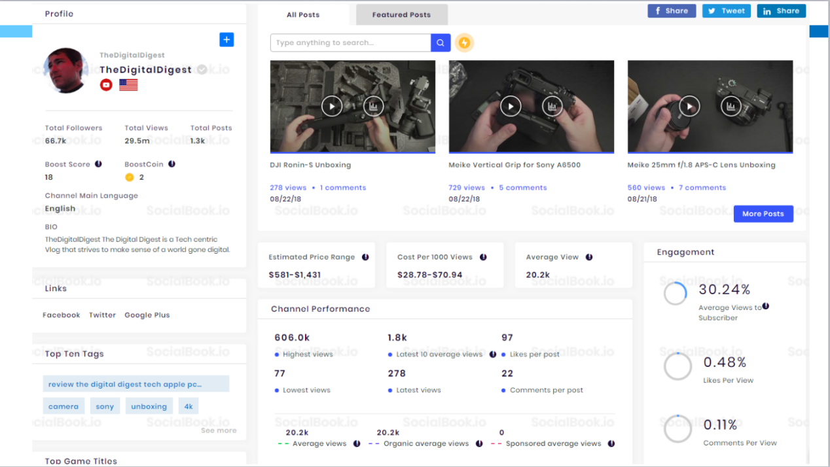Screen dimensions: 830x467
Task: Click the BoostCoin info icon
Action: click(x=171, y=164)
